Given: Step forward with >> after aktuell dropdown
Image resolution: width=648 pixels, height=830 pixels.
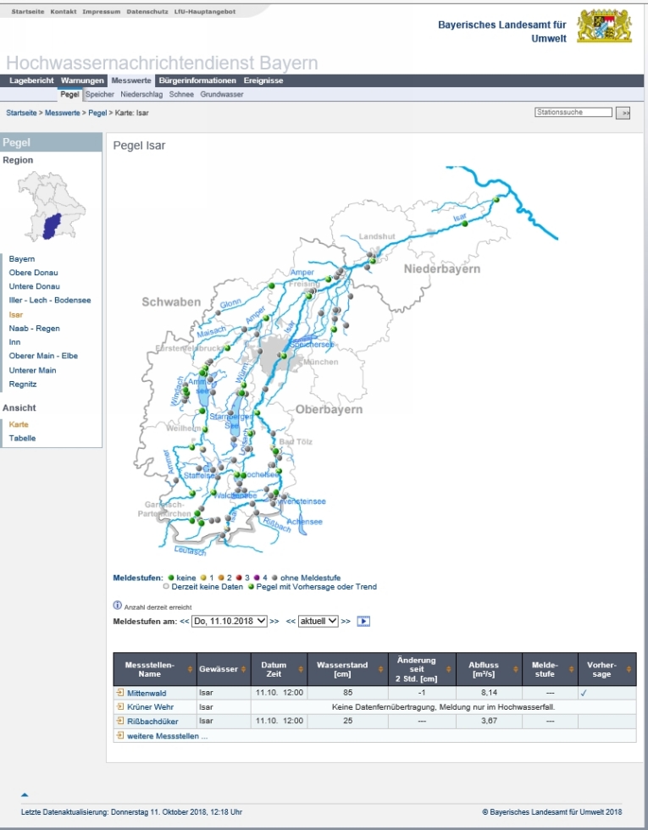Looking at the screenshot, I should (346, 622).
